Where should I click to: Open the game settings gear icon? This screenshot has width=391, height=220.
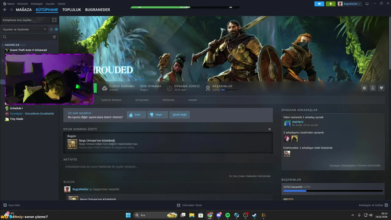(364, 88)
